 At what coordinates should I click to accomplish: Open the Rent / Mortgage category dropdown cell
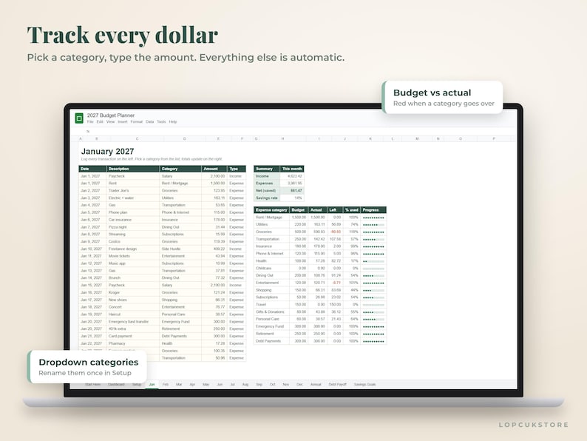pos(180,184)
